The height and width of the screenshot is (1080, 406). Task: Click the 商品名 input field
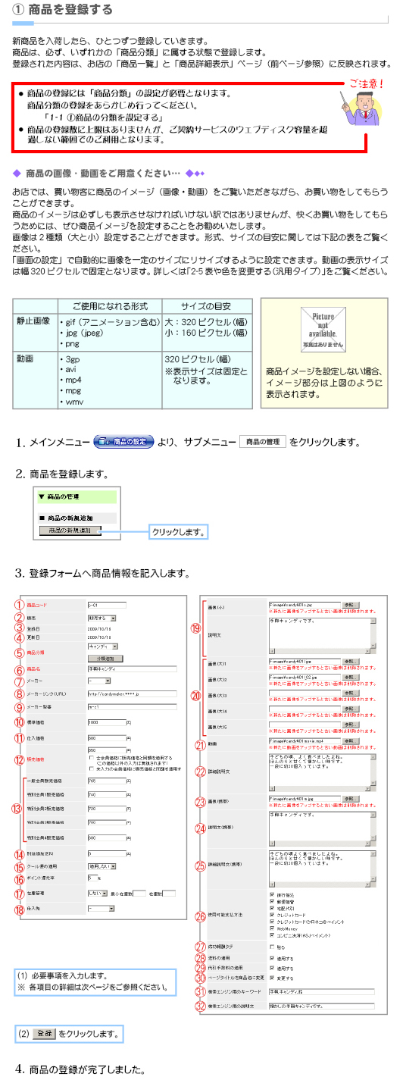tap(133, 668)
